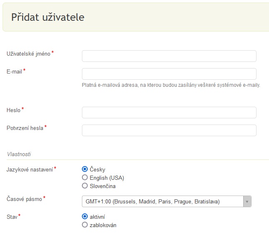Click the Jazykové nastavení label
This screenshot has width=269, height=235.
coord(30,169)
